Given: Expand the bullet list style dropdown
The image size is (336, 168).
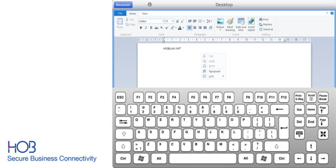Looking at the screenshot, I should (x=204, y=21).
